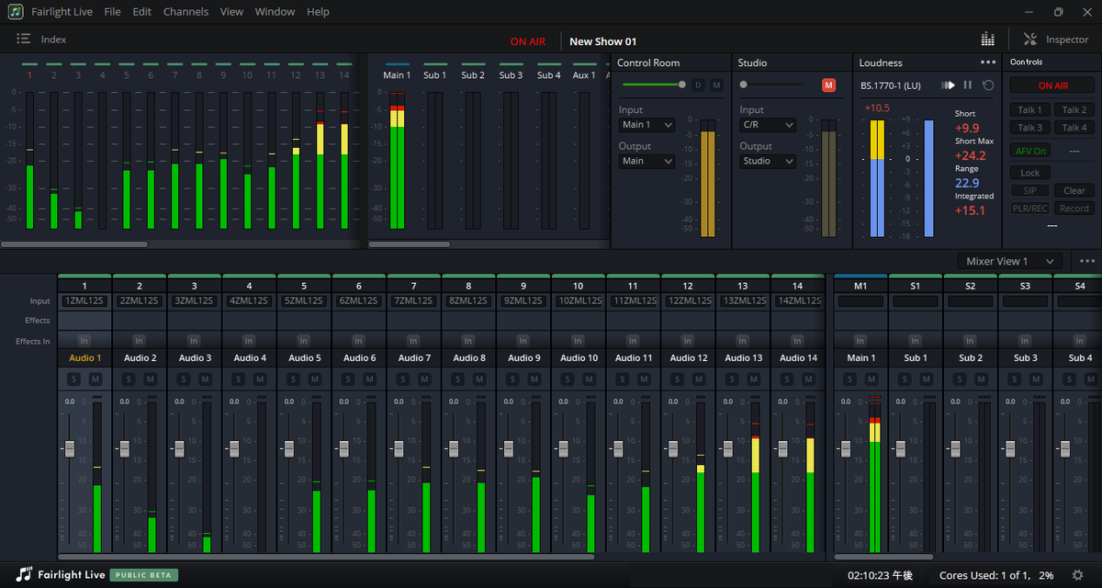Toggle Effects In on channel 1
1102x588 pixels.
84,341
